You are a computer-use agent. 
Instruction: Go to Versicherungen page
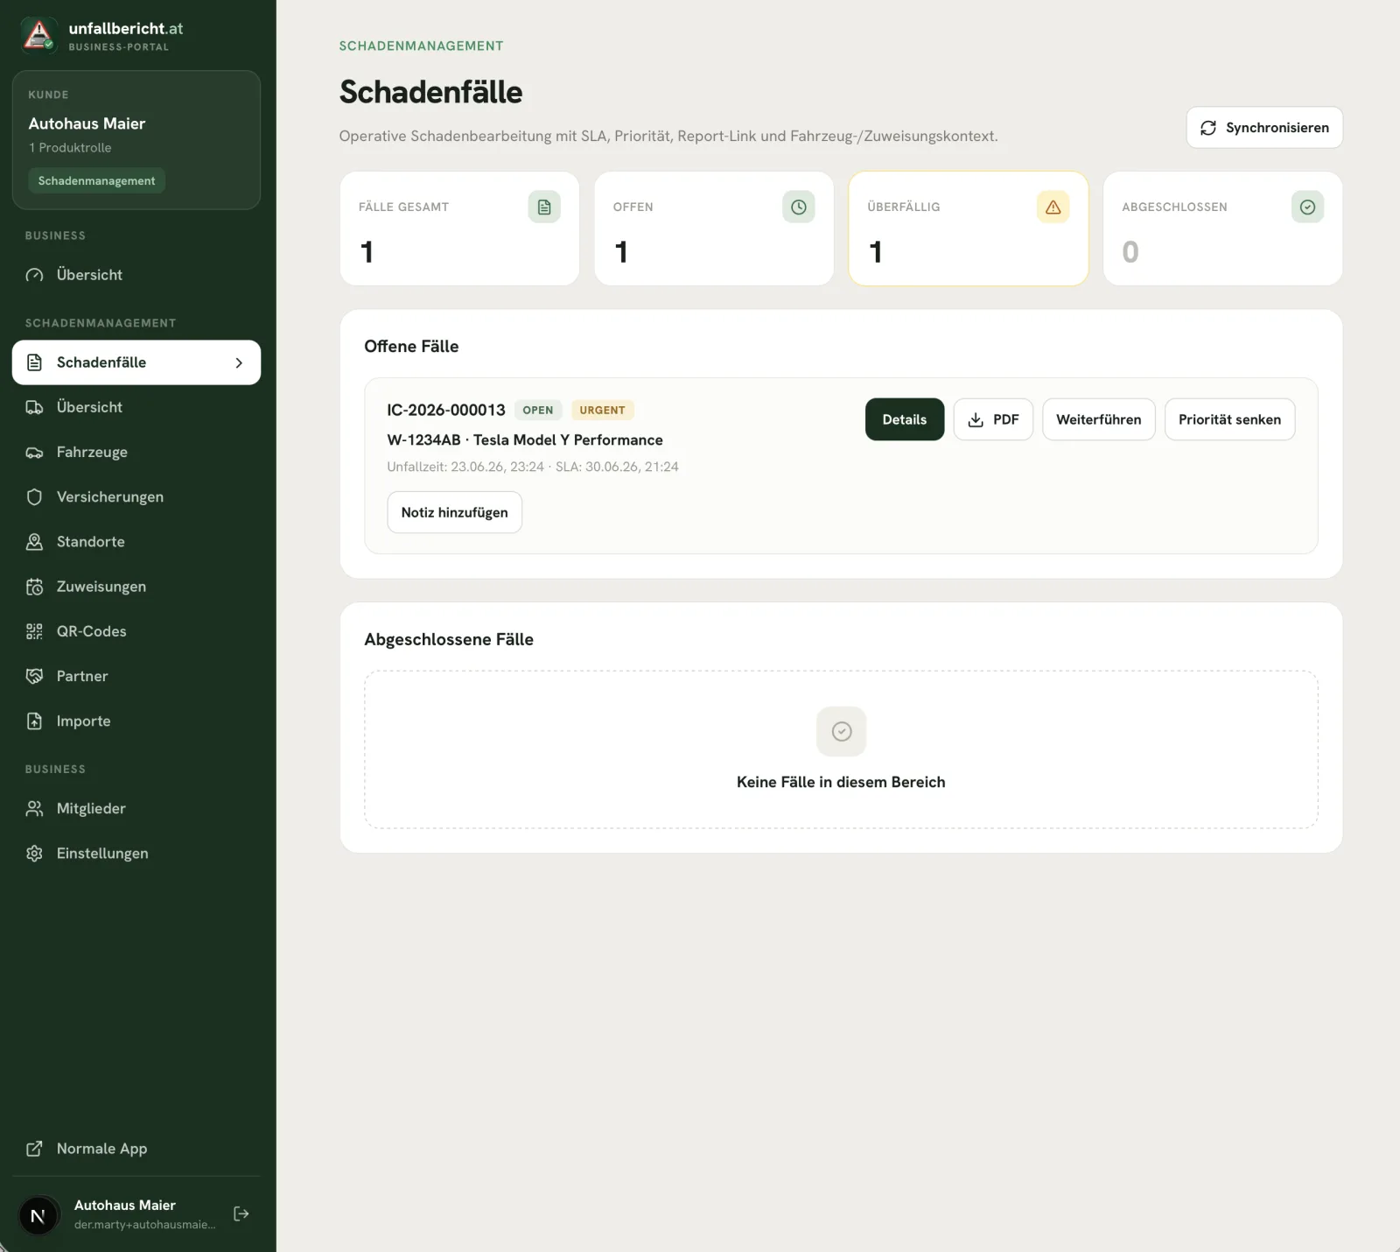pos(136,497)
